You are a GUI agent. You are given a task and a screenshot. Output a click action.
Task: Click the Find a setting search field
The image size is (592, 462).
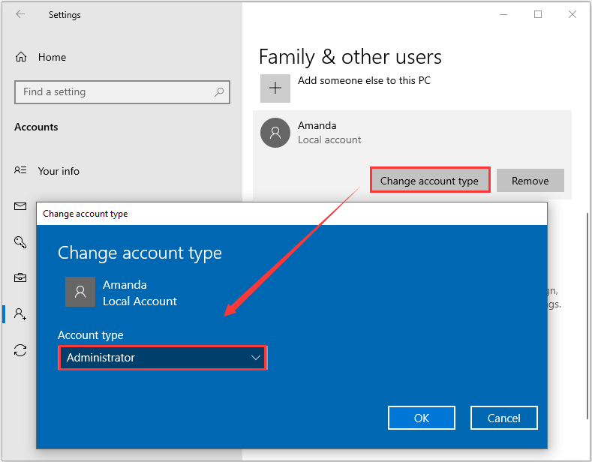pyautogui.click(x=113, y=92)
